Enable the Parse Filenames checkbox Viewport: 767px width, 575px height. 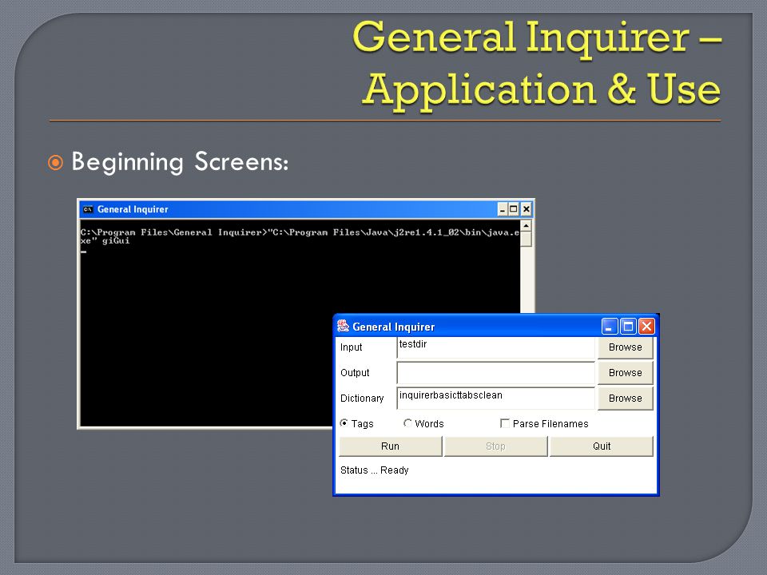505,423
